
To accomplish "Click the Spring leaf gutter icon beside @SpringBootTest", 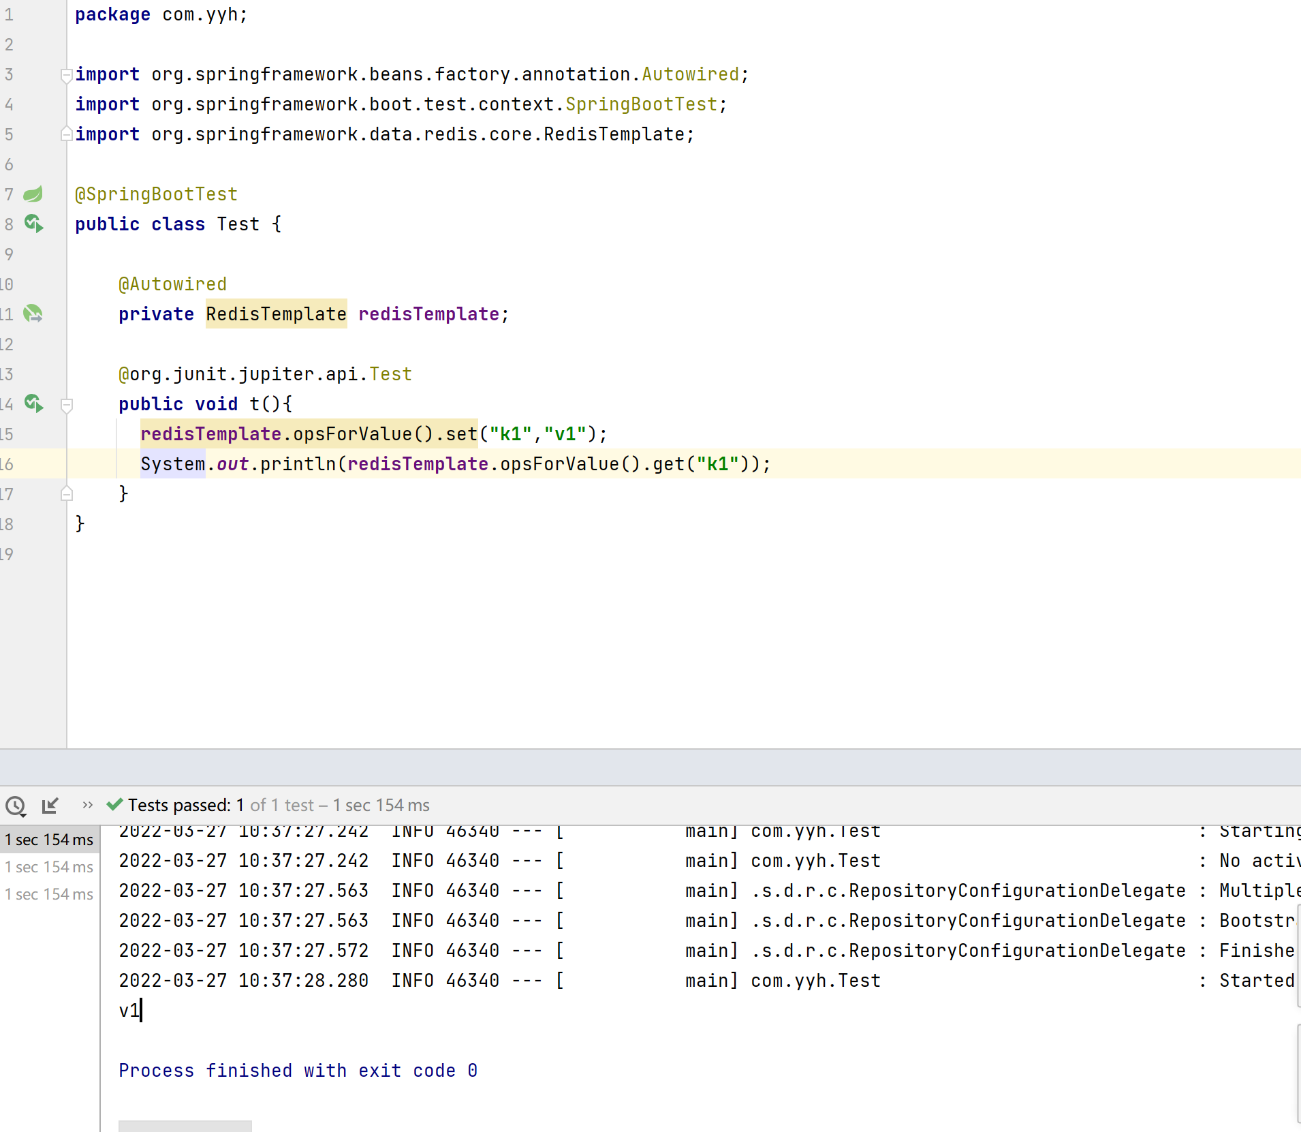I will (33, 194).
